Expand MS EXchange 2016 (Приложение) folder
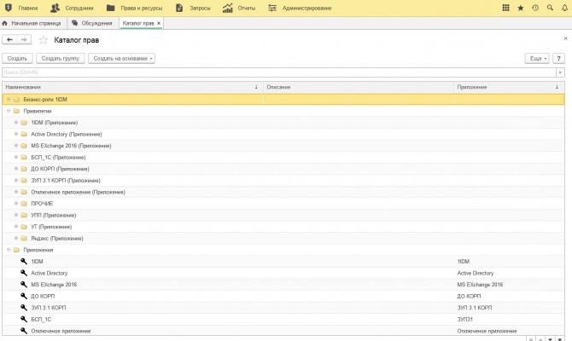Viewport: 572px width, 341px height. [16, 146]
